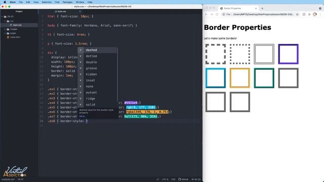Screen dimensions: 324x182
Task: Choose 'dashed' from autocomplete list
Action: (x=97, y=50)
